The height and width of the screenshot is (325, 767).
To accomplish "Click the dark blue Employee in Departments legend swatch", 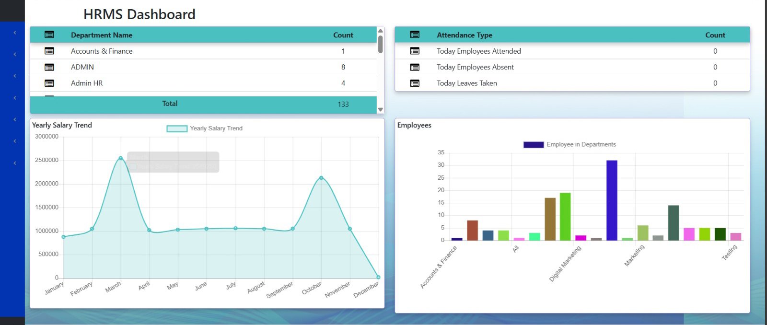I will pos(534,145).
